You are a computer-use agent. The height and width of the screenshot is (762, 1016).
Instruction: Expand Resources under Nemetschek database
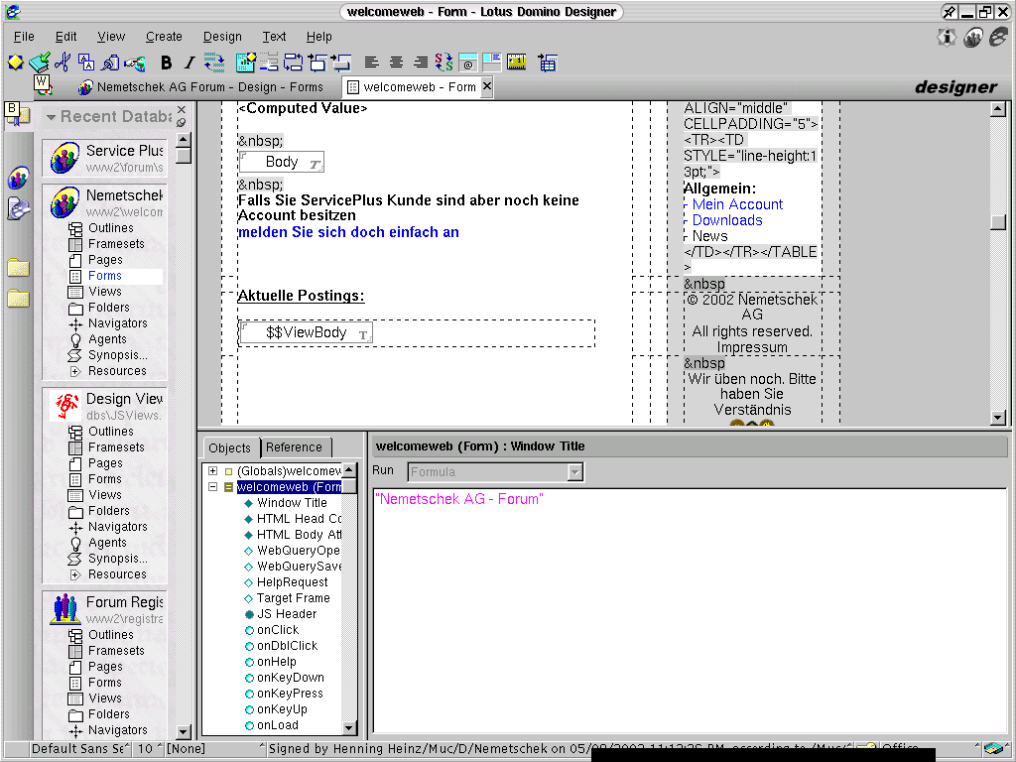click(75, 371)
